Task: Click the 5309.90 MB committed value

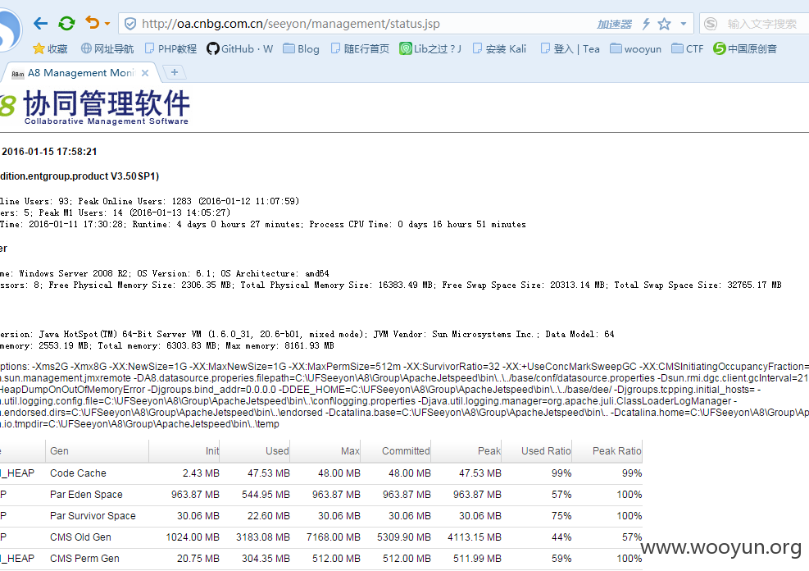Action: click(404, 537)
